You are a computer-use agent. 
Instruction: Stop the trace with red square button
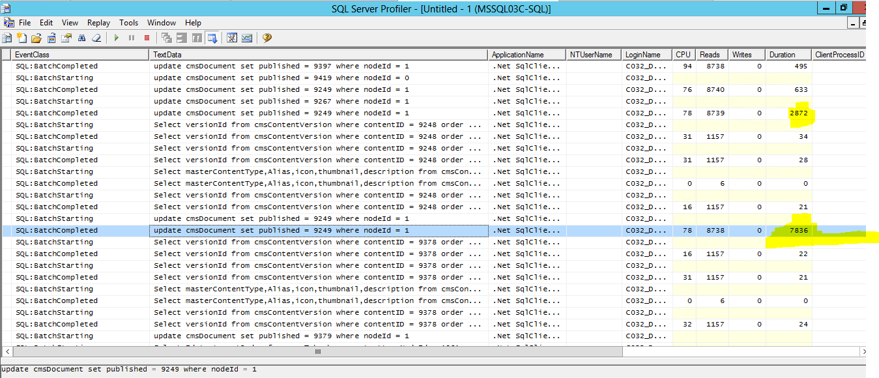coord(147,38)
